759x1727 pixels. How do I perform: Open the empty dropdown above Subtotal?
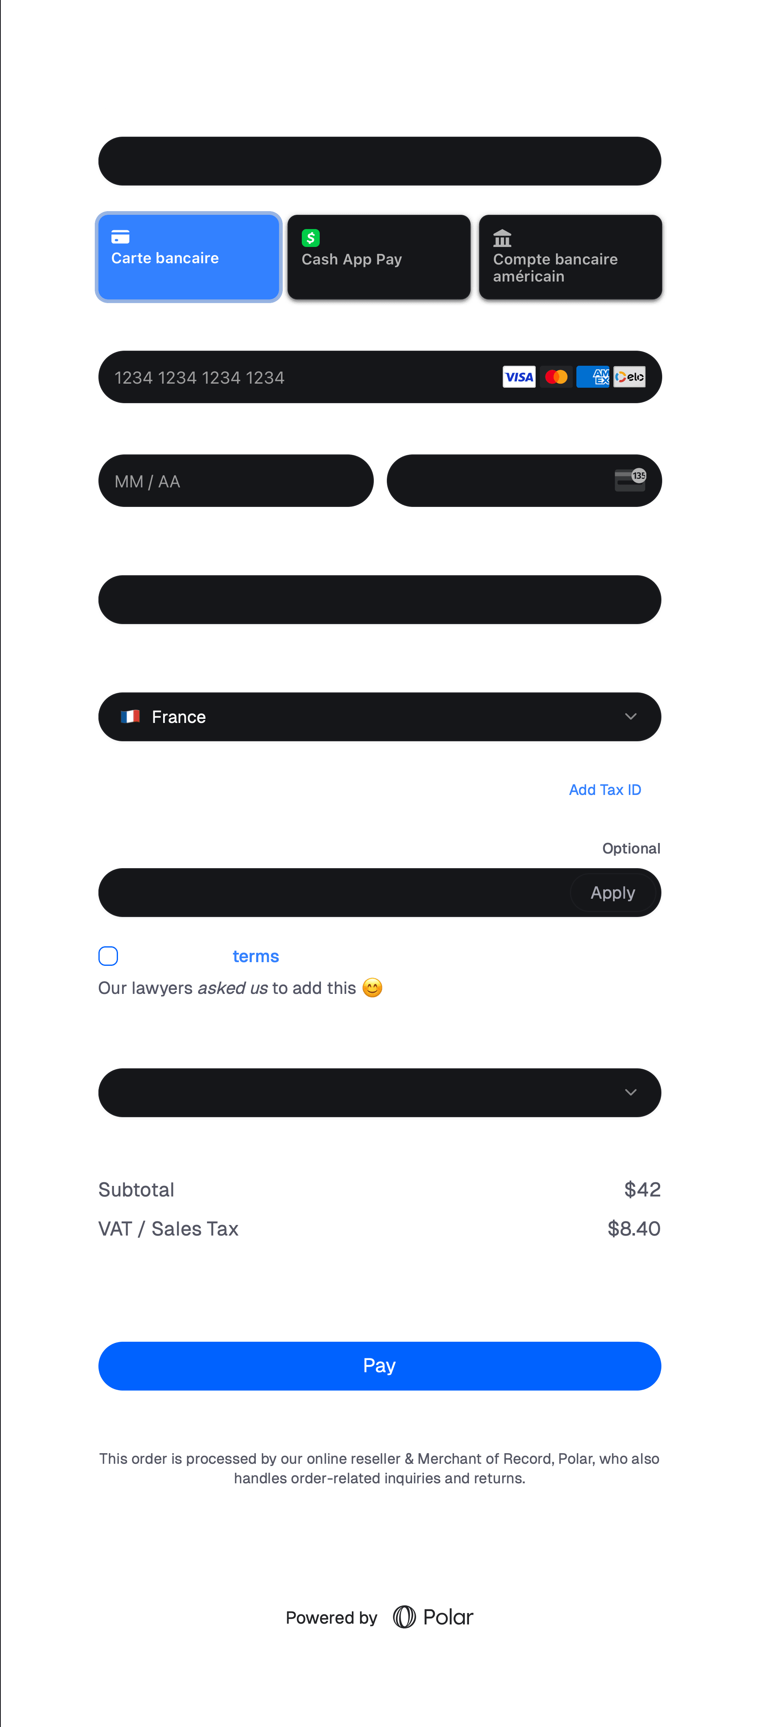pos(379,1093)
